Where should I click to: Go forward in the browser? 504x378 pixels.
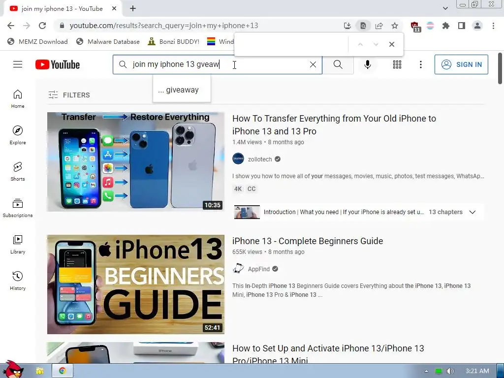[x=27, y=26]
